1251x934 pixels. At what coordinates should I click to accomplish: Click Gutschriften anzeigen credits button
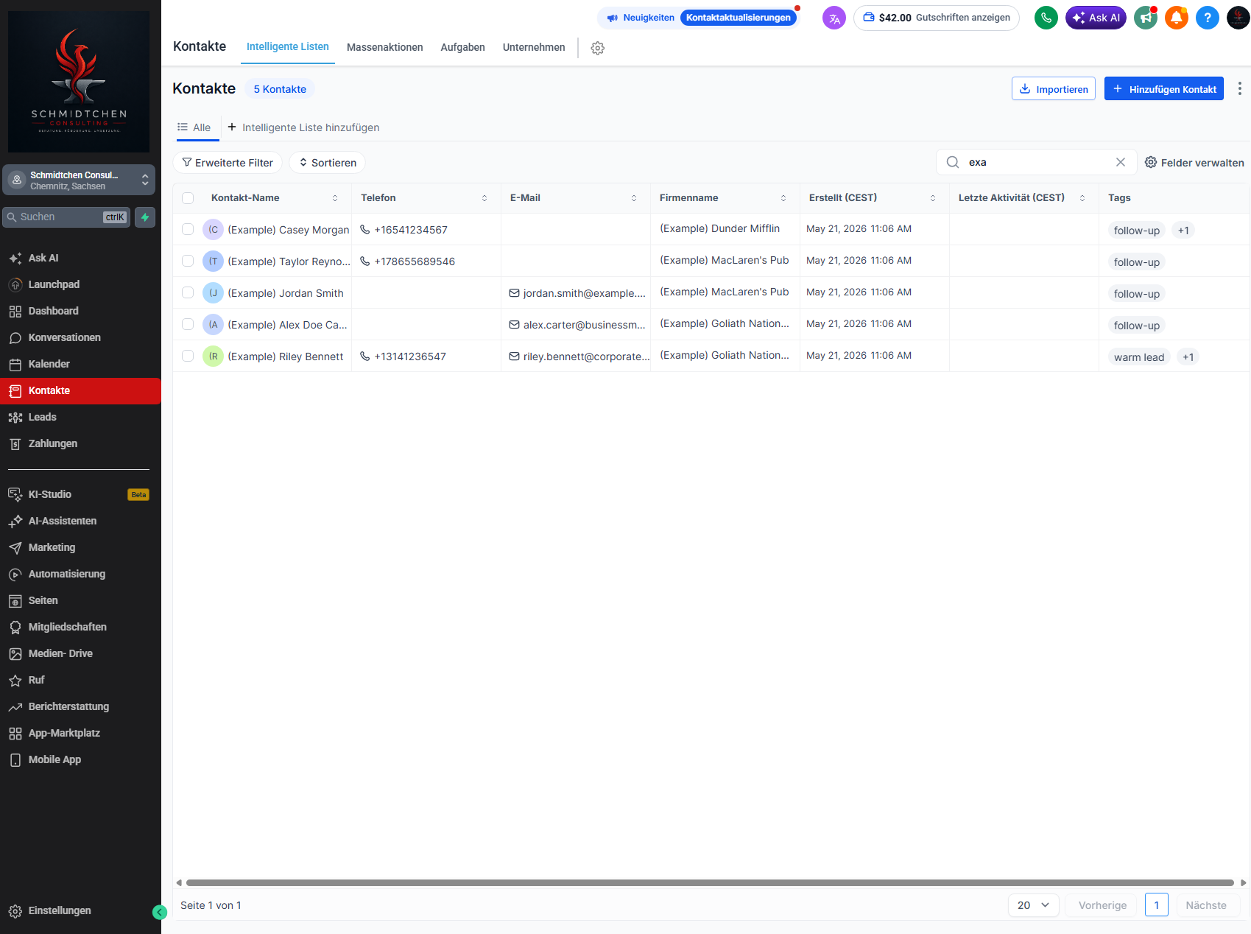pos(937,18)
